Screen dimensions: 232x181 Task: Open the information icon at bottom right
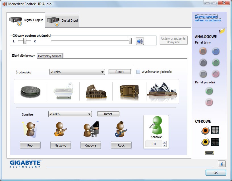point(222,164)
